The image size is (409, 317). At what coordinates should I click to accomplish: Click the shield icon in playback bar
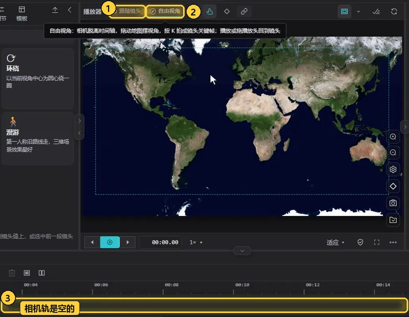tap(360, 242)
